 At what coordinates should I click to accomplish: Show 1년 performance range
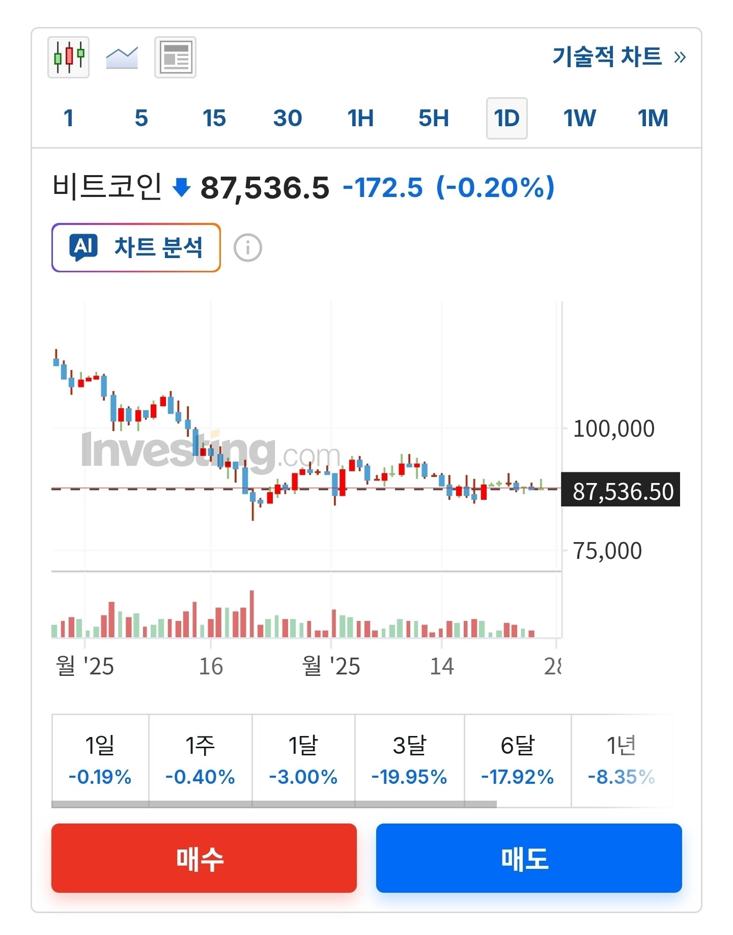621,759
